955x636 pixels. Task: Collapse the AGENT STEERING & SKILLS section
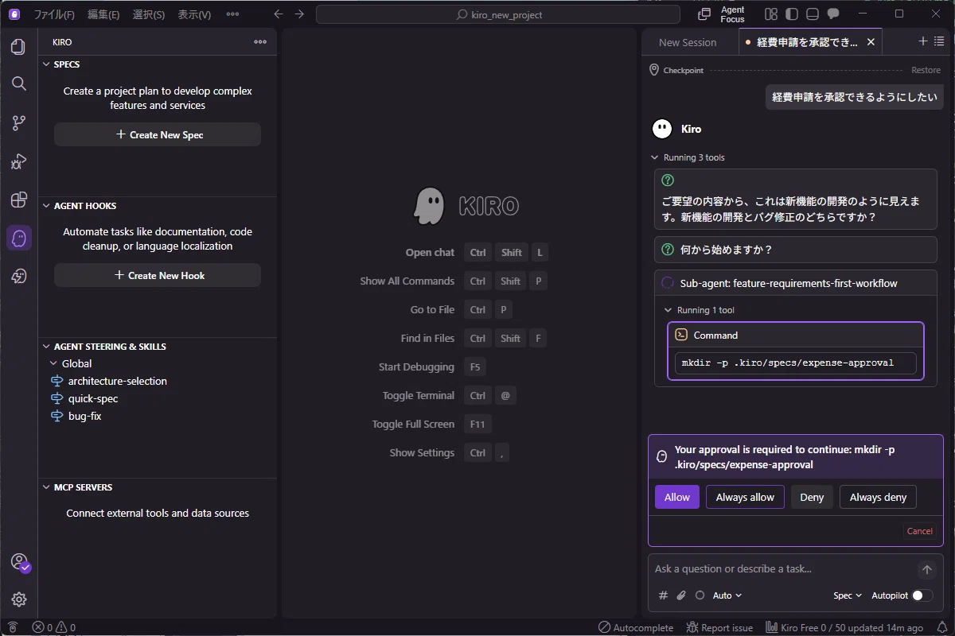click(x=46, y=347)
